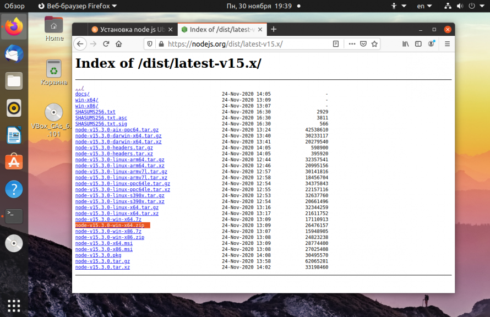This screenshot has height=317, width=490.
Task: Open the Firefox home page button
Action: (119, 44)
